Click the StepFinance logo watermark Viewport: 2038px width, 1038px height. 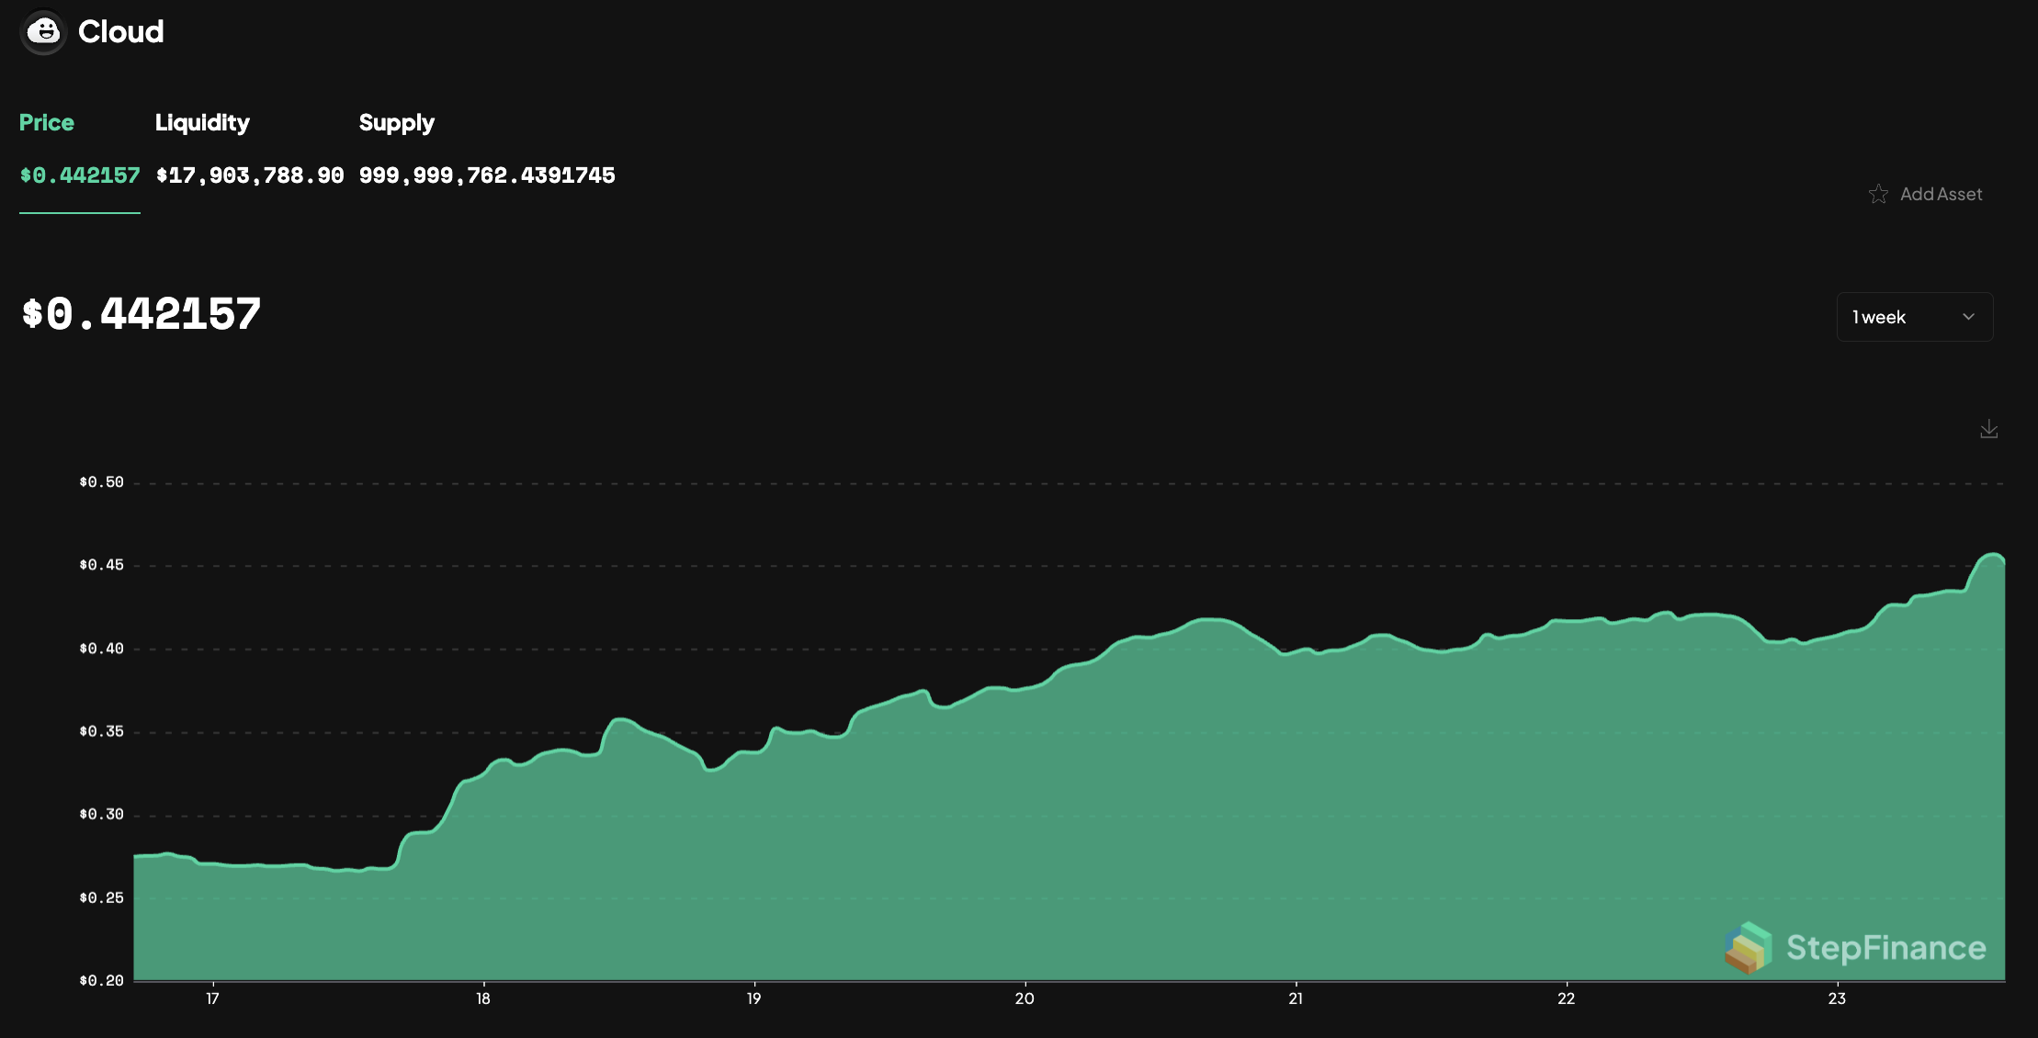(x=1856, y=948)
